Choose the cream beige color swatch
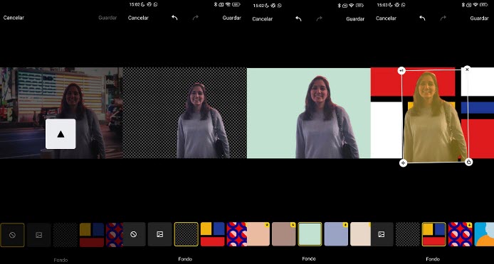The height and width of the screenshot is (264, 494). (x=360, y=234)
